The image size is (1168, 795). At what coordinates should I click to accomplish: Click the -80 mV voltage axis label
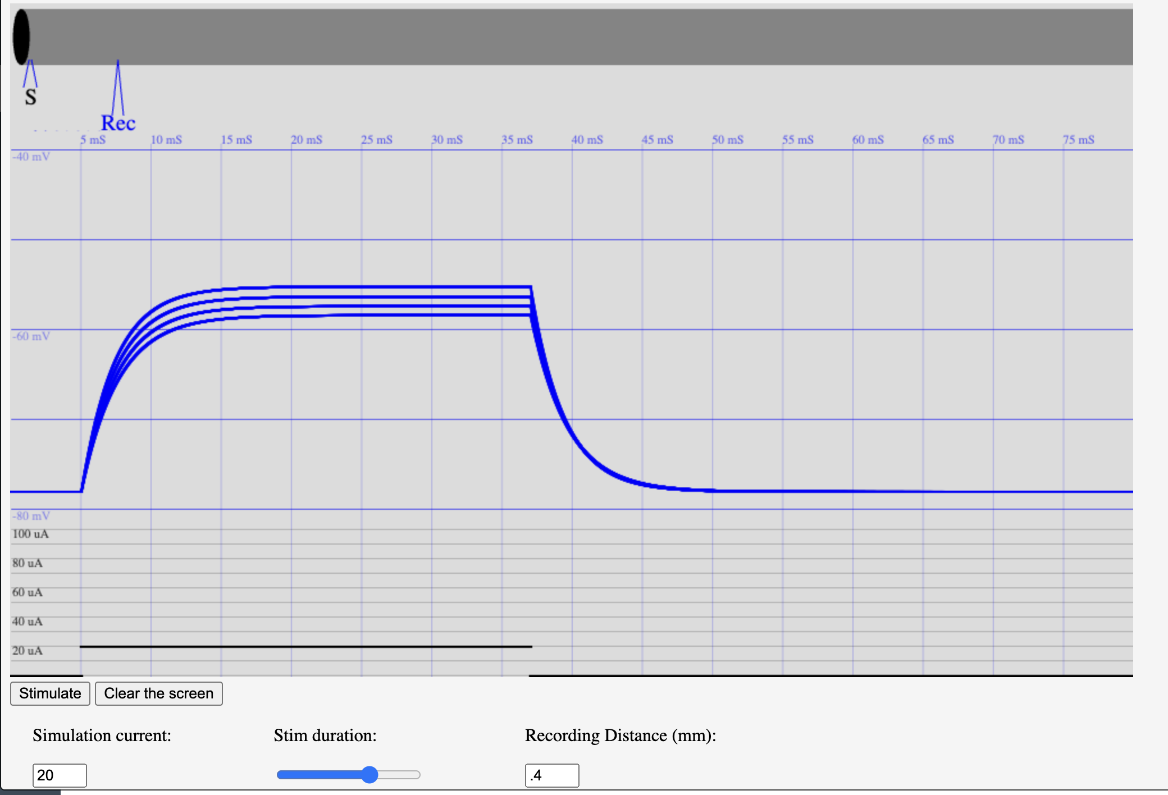pos(31,516)
